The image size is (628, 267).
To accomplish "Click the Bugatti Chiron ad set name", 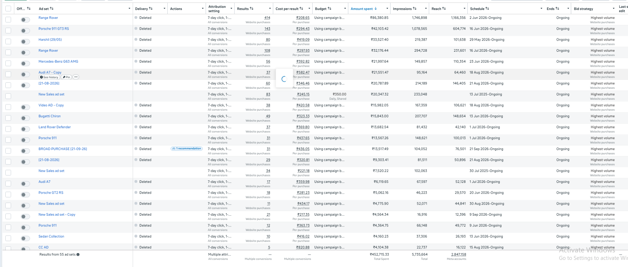I will click(50, 116).
